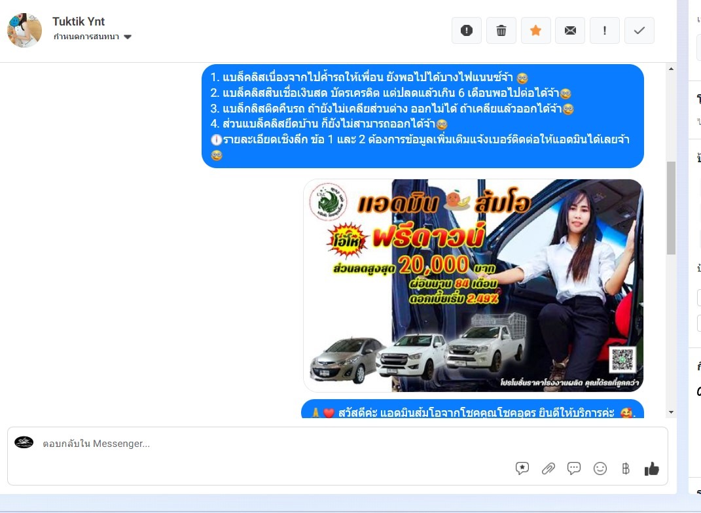The height and width of the screenshot is (513, 701).
Task: Flag conversation with exclamation mark icon
Action: click(604, 30)
